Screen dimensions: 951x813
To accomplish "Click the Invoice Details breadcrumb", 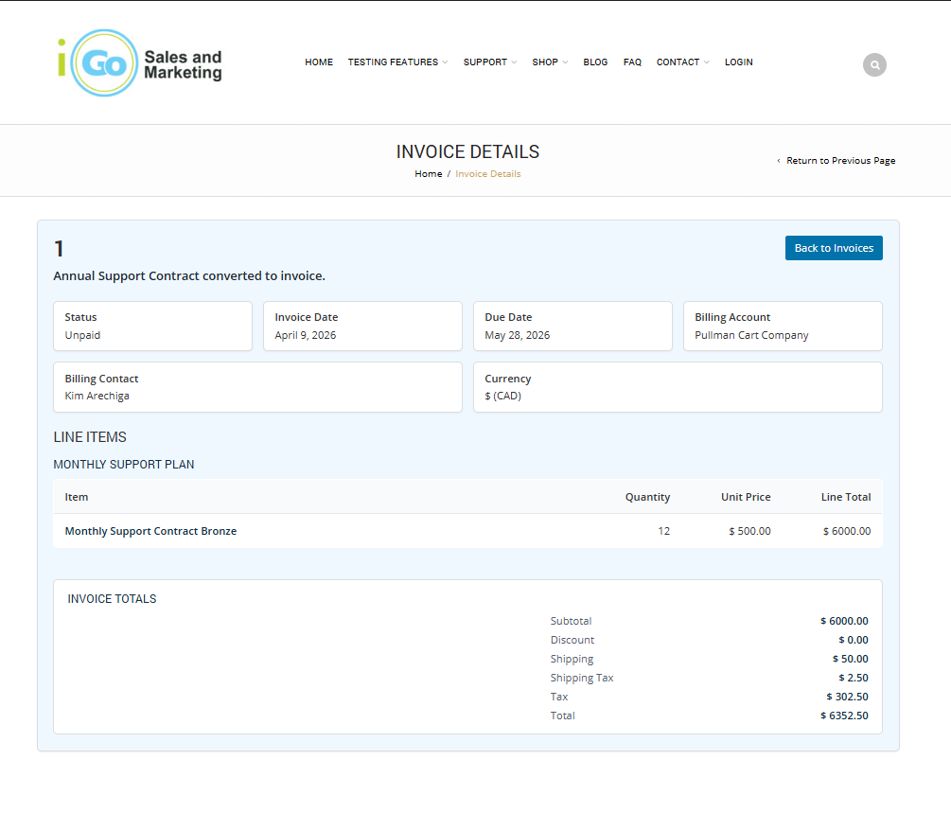I will tap(487, 174).
